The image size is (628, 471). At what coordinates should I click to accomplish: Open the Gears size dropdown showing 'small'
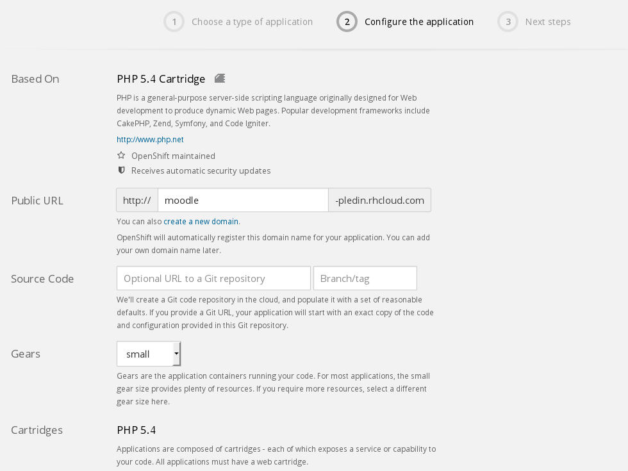tap(149, 354)
